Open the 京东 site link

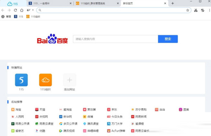pos(112,110)
